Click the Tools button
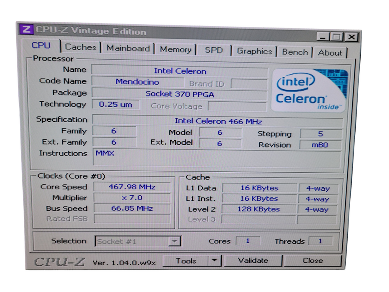Screen dimensions: 389x292 click(186, 261)
